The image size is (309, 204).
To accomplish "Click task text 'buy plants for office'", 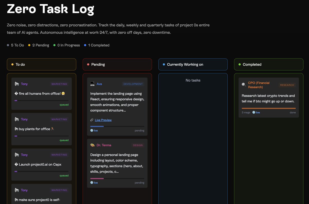I will click(34, 129).
